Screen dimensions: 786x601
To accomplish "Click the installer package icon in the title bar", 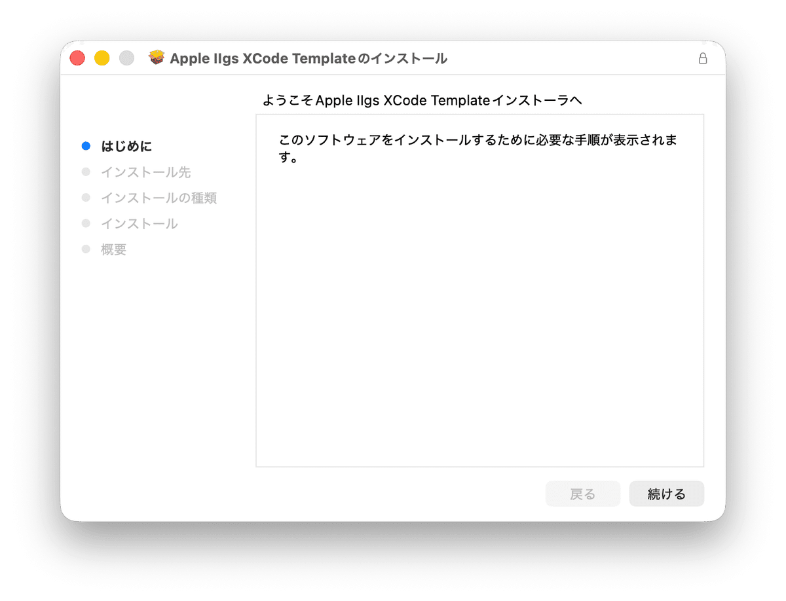I will click(x=157, y=58).
